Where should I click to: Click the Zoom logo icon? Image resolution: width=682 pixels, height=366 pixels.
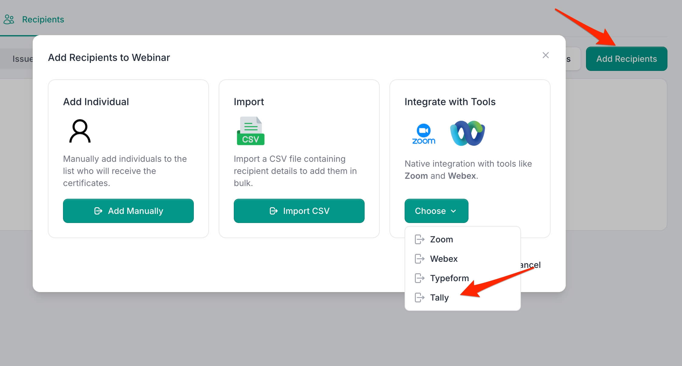(423, 134)
